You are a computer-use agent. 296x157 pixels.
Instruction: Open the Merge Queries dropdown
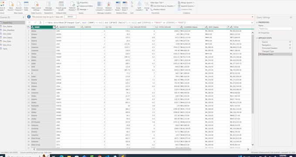[x=186, y=3]
